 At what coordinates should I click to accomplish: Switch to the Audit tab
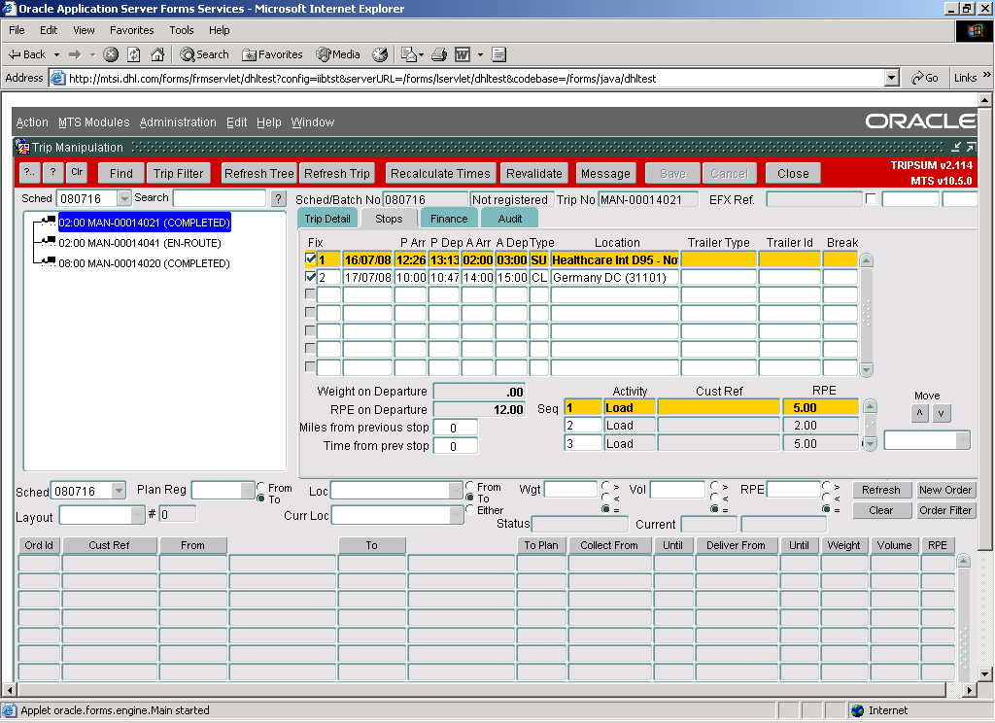tap(509, 219)
